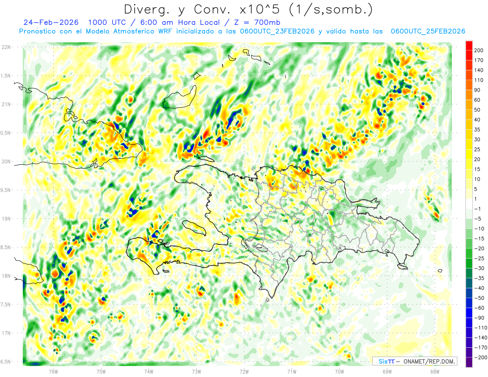Click the '-110' colorbar value
This screenshot has width=488, height=377.
[481, 327]
